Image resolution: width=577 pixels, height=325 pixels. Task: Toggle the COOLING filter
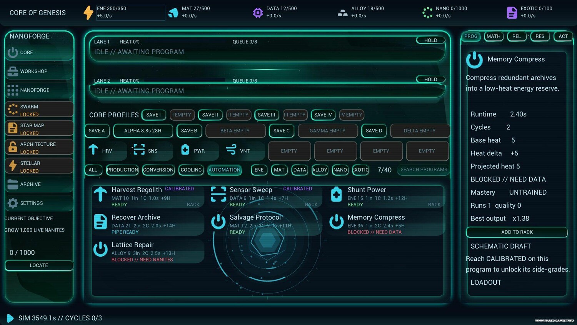click(x=191, y=170)
